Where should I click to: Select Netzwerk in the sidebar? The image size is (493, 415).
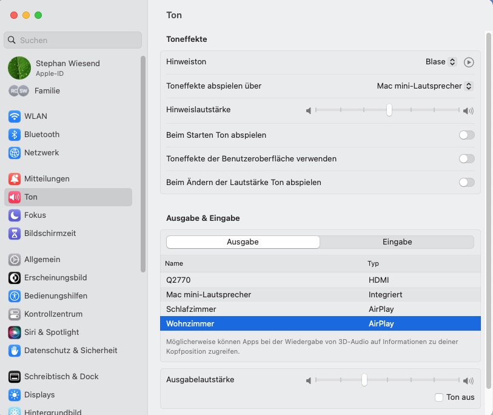41,152
